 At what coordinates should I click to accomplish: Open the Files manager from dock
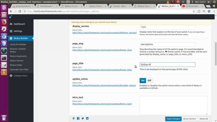pyautogui.click(x=4, y=15)
